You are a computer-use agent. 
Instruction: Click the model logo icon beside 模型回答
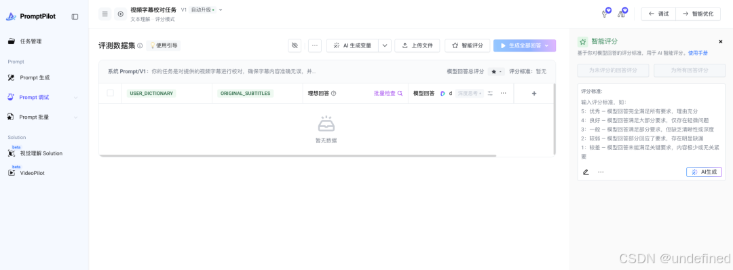tap(443, 94)
